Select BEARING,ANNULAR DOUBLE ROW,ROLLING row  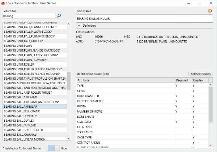pyautogui.click(x=35, y=83)
